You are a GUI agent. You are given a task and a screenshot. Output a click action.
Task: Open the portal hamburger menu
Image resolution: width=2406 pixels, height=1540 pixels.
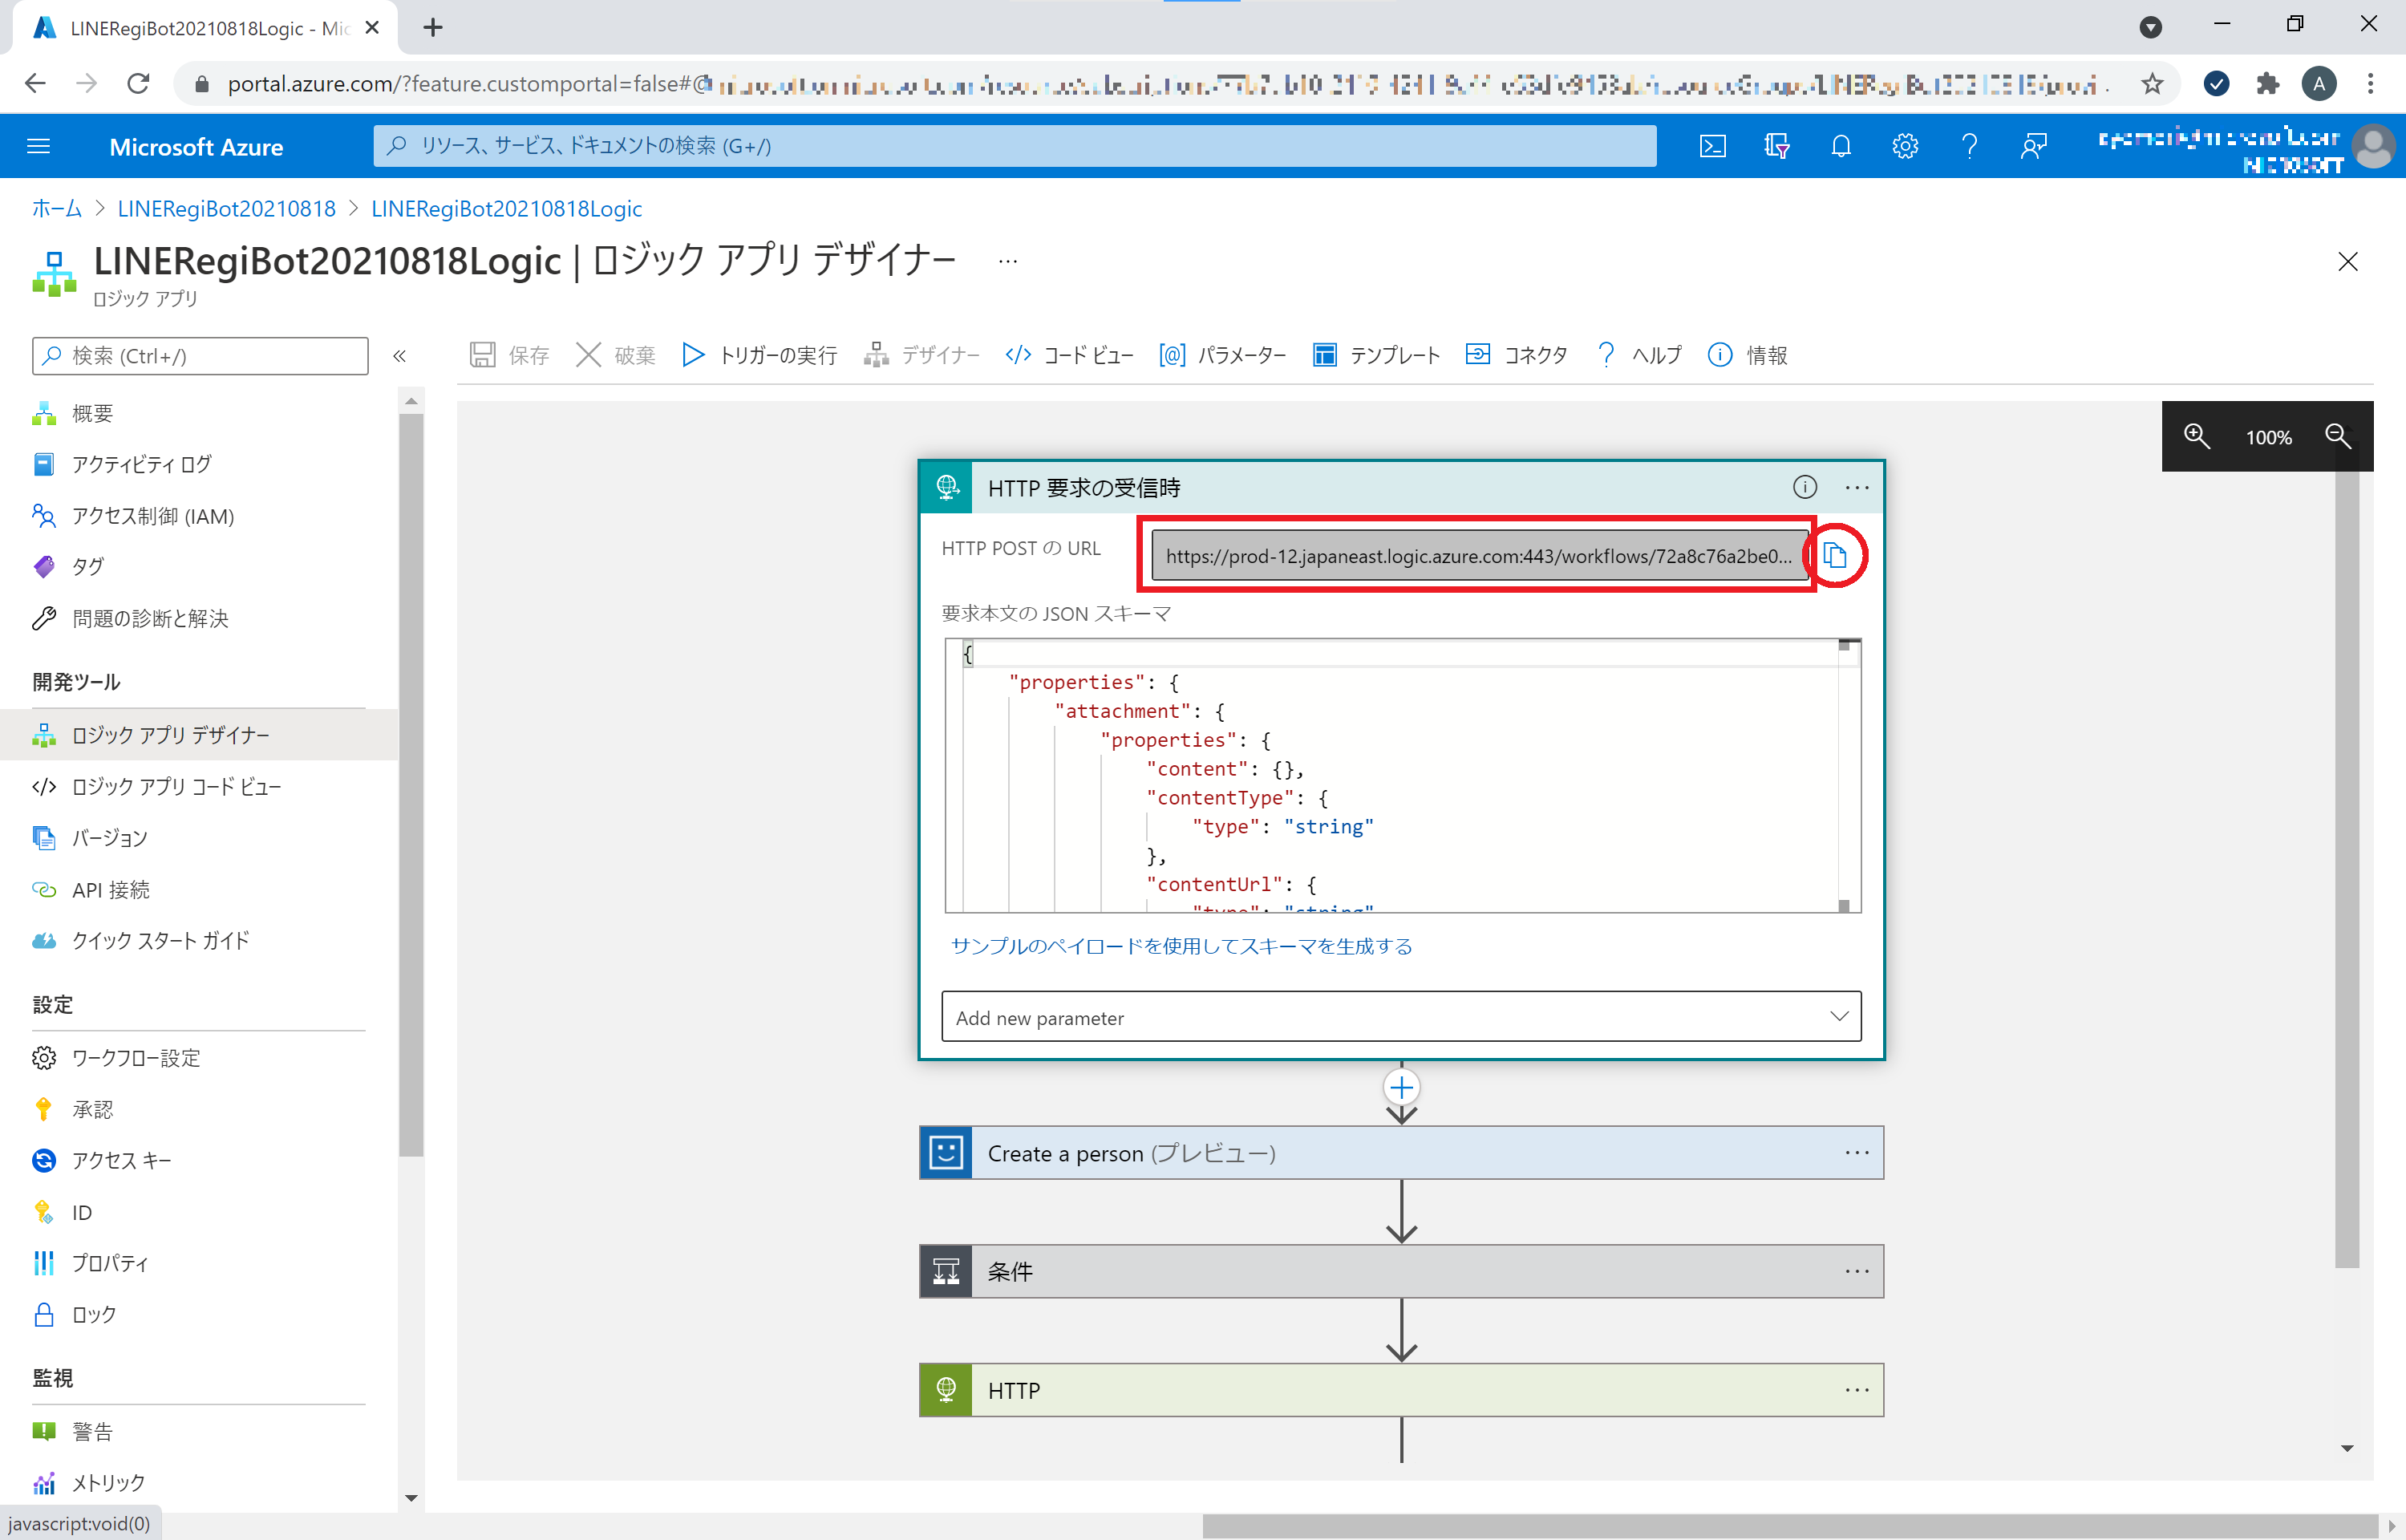39,146
